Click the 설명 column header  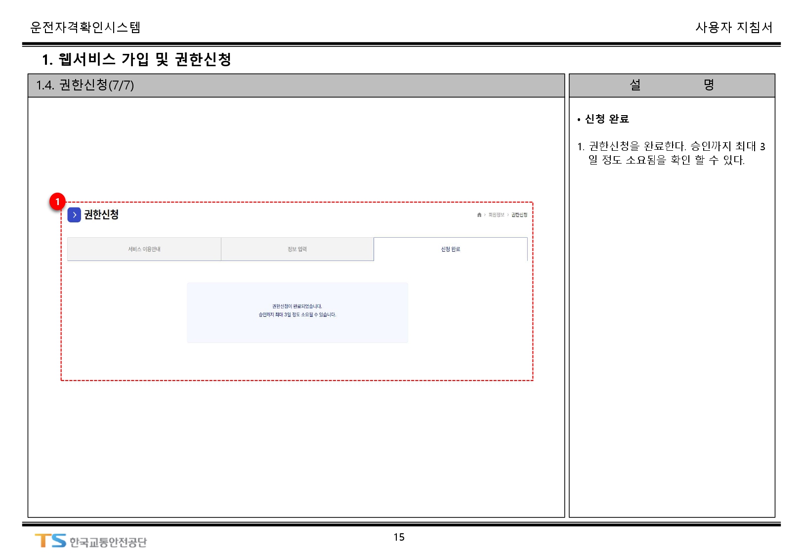click(672, 85)
